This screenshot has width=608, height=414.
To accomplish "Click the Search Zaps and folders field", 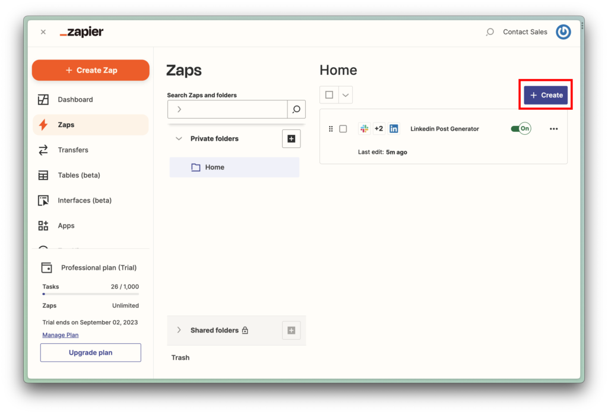I will tap(227, 109).
